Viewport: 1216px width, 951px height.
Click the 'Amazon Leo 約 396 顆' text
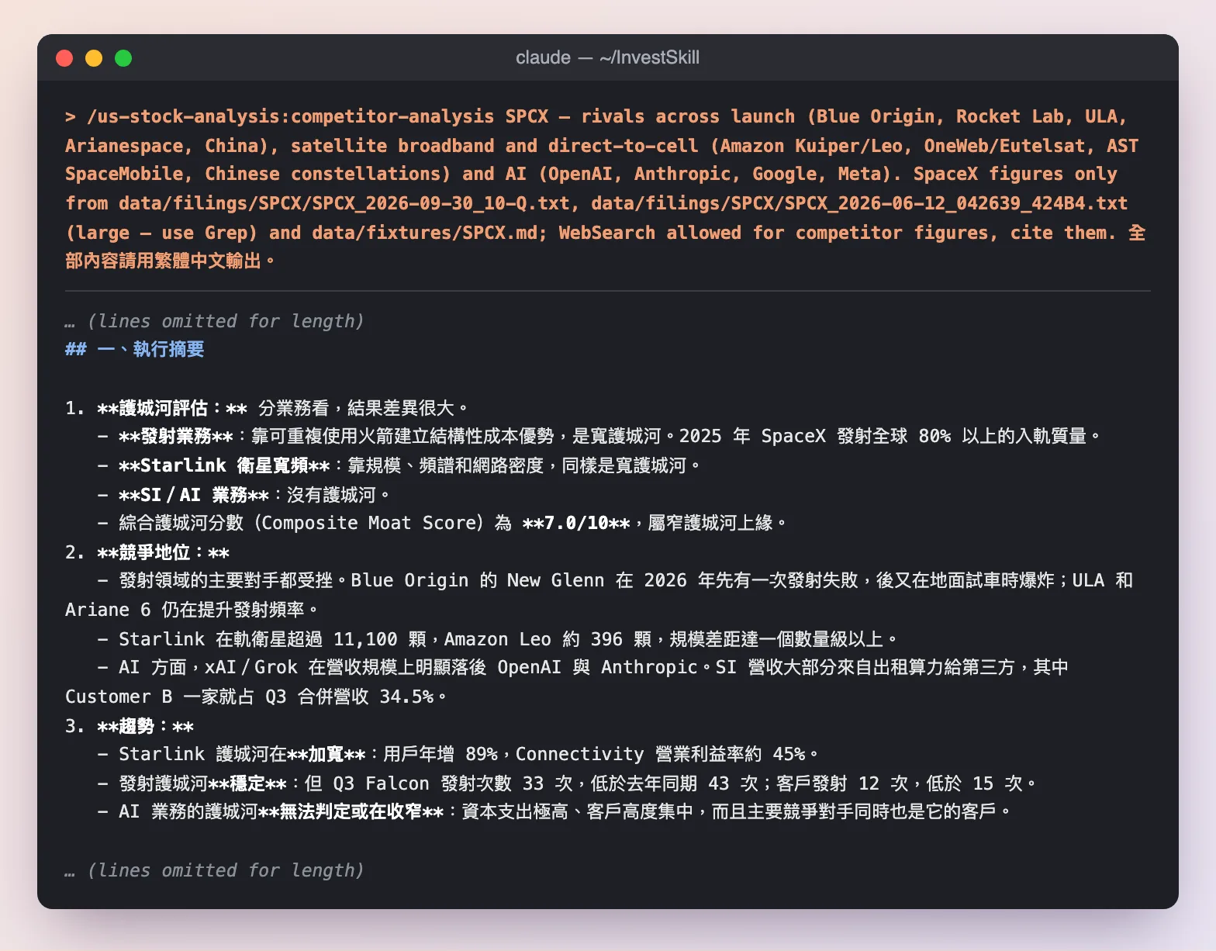548,639
